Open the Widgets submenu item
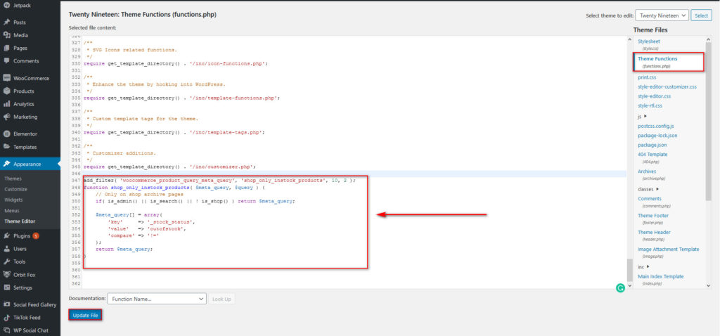The image size is (720, 336). [x=14, y=200]
